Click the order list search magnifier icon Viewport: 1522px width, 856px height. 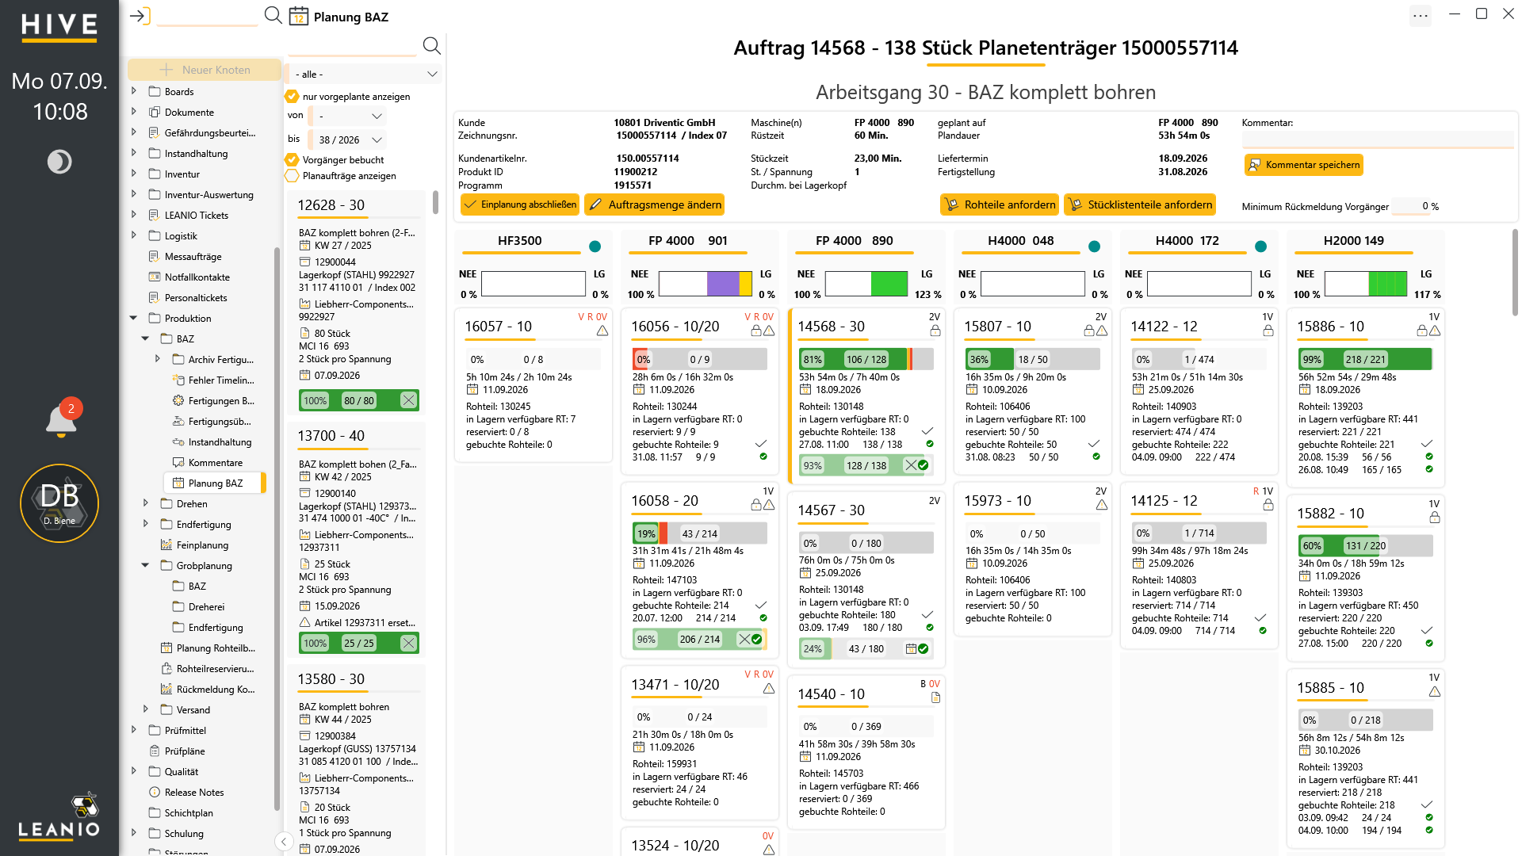[x=431, y=46]
